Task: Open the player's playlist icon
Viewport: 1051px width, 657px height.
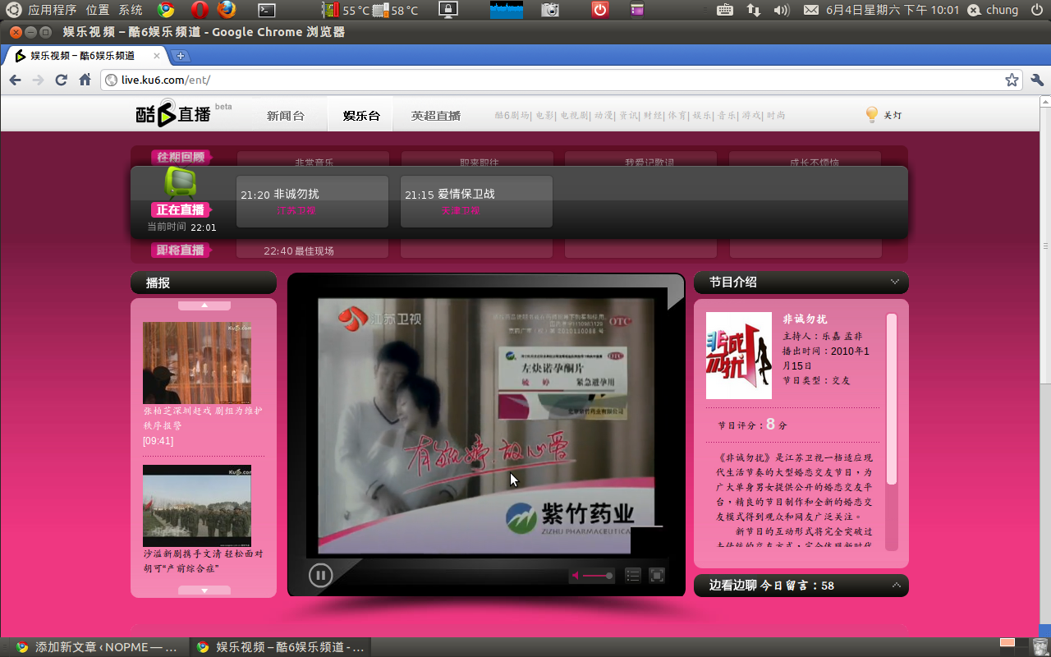Action: point(633,576)
